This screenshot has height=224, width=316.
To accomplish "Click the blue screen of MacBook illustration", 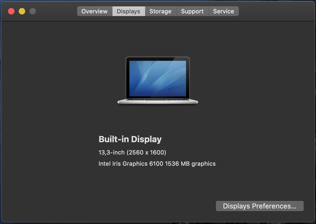I will pos(157,79).
